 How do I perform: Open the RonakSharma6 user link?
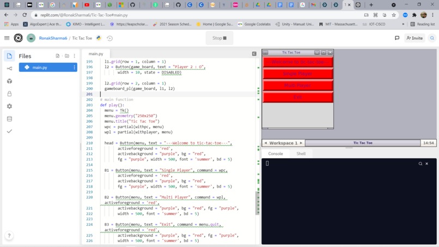click(x=53, y=38)
